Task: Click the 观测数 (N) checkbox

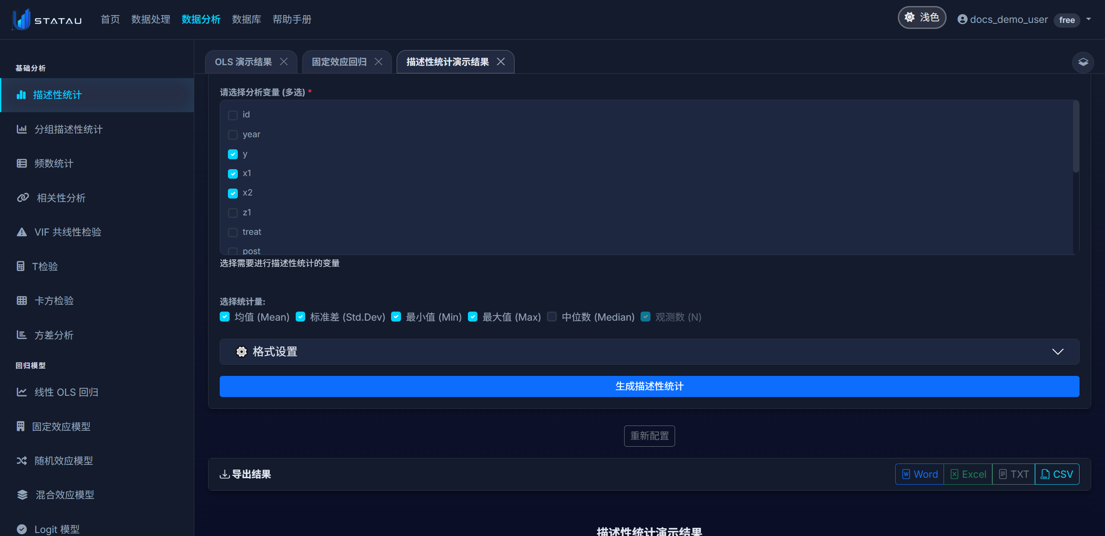Action: [645, 317]
